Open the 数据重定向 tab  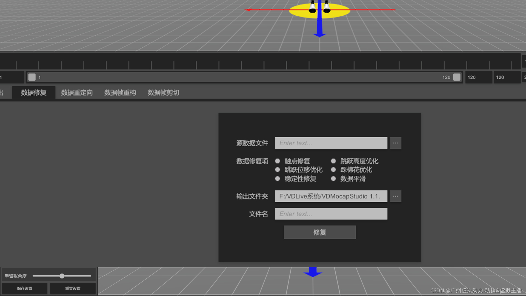tap(77, 93)
